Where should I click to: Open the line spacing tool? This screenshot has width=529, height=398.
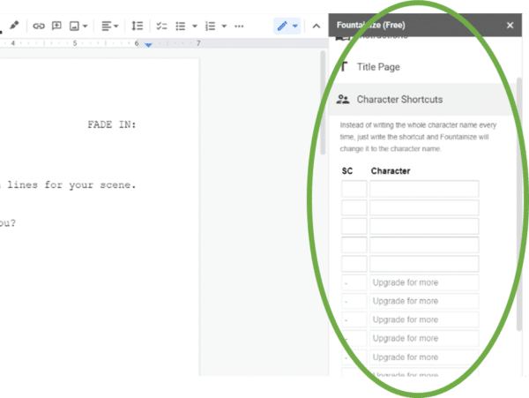pos(137,26)
